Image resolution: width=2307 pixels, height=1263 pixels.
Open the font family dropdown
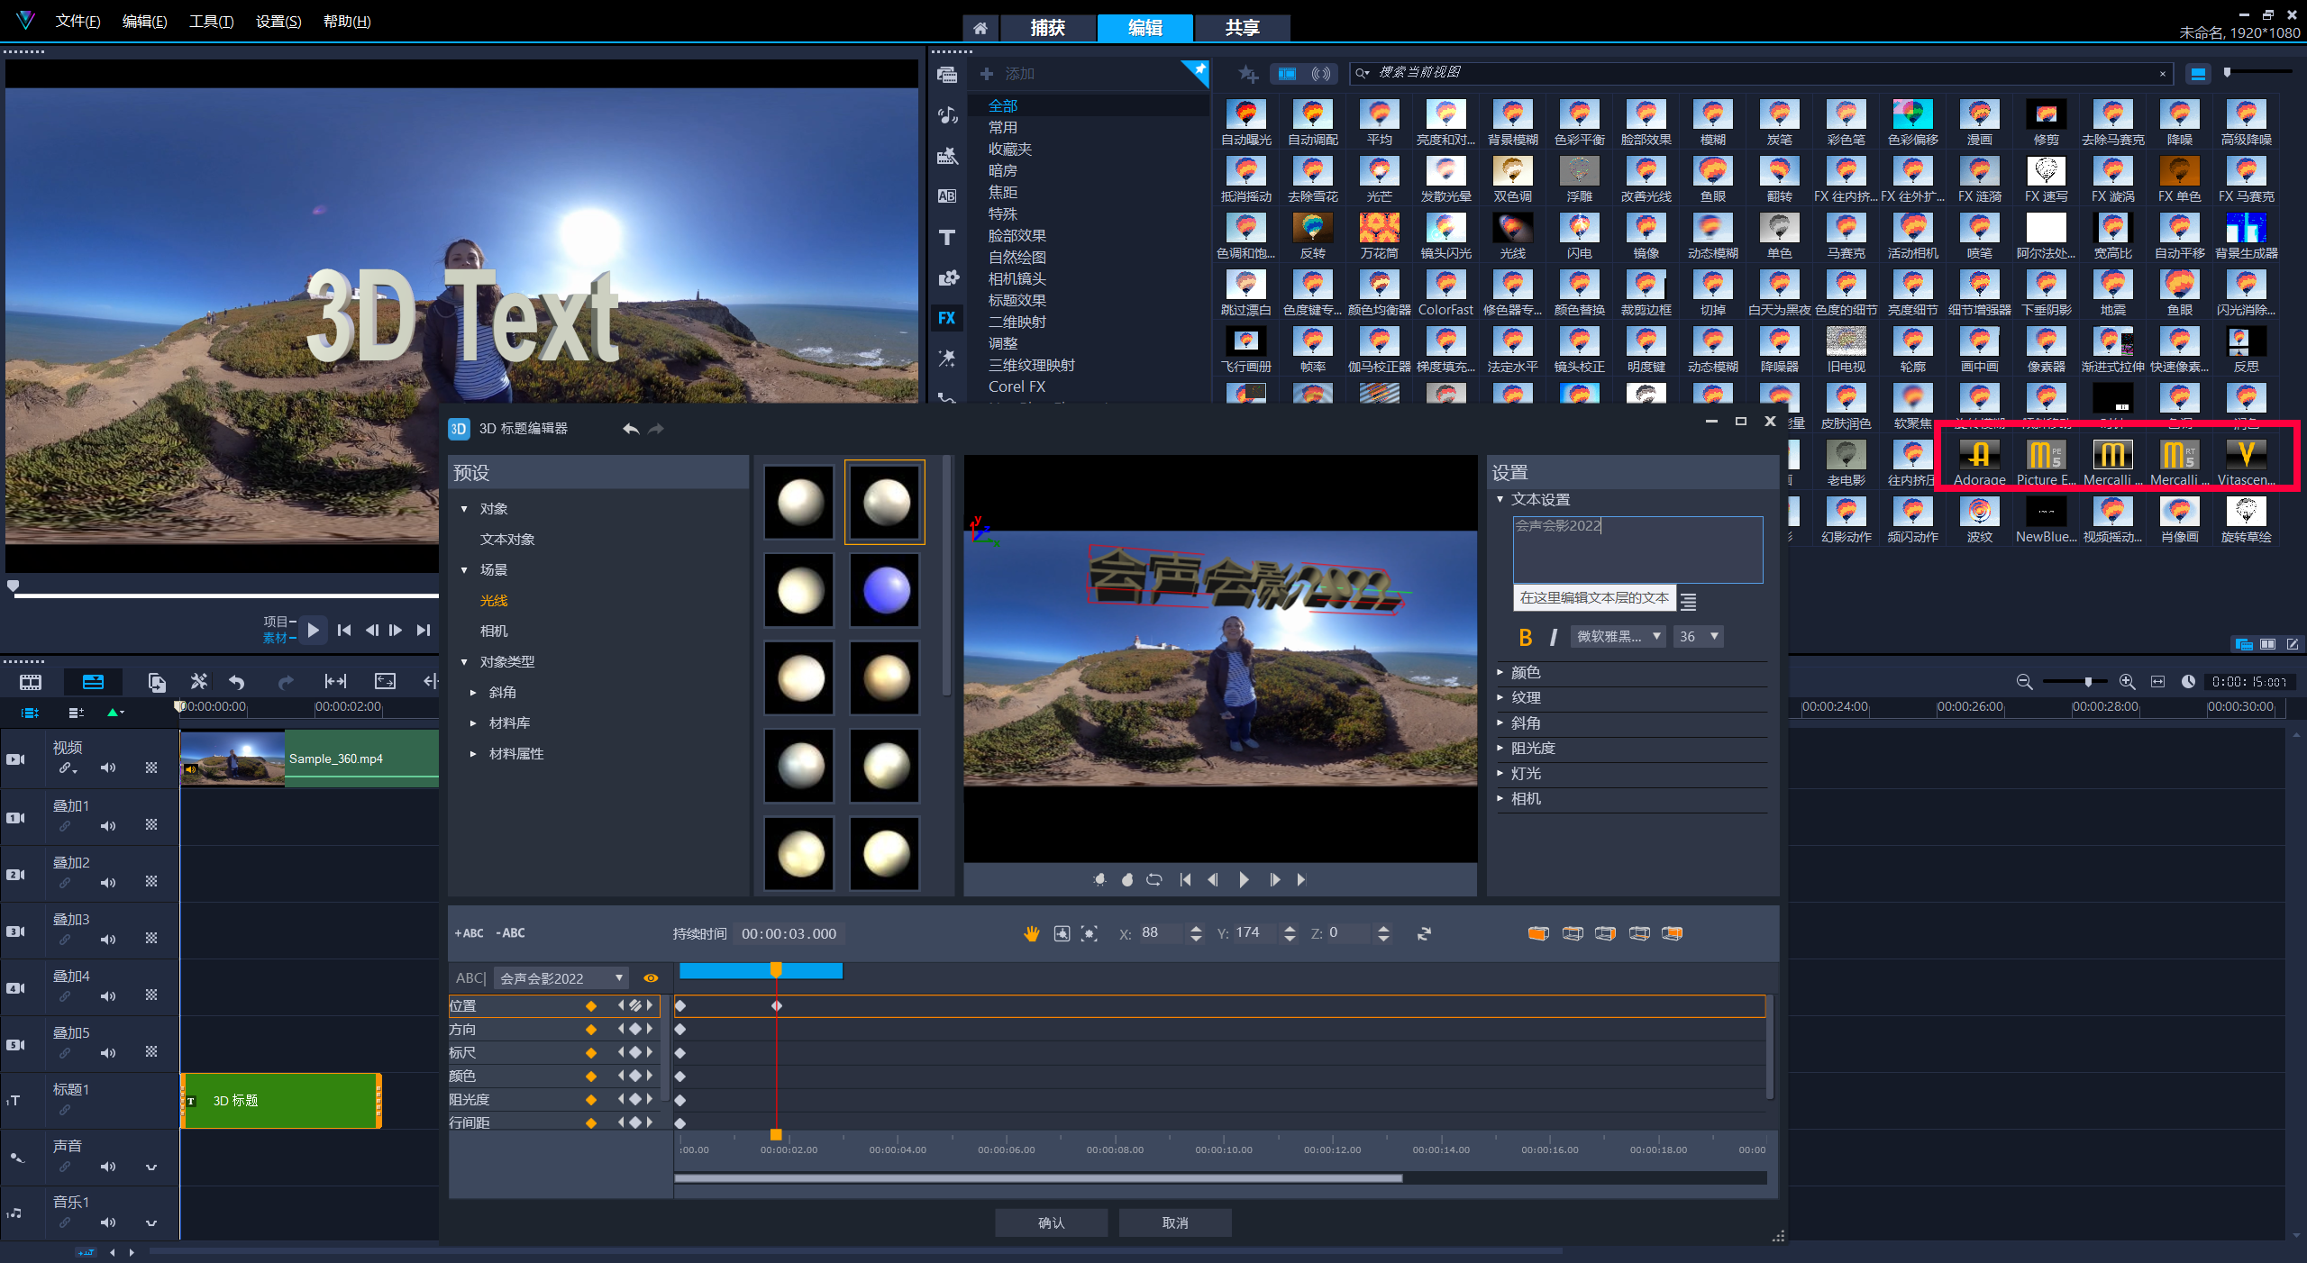[x=1619, y=637]
